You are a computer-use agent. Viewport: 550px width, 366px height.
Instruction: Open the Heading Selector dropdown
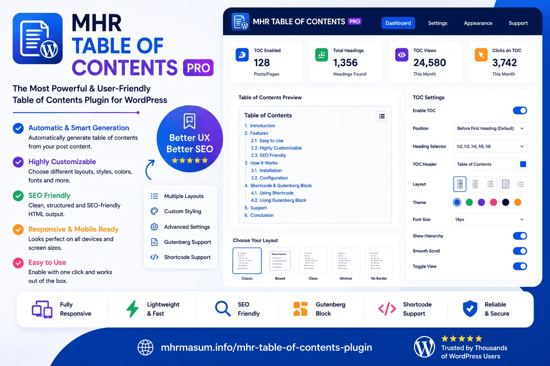pyautogui.click(x=490, y=146)
